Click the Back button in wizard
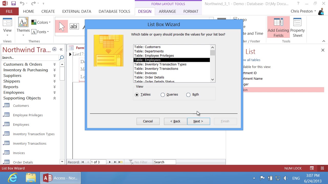This screenshot has width=328, height=184. pos(175,121)
